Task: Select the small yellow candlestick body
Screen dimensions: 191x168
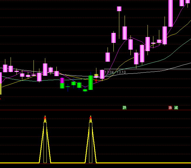Action: coord(96,76)
